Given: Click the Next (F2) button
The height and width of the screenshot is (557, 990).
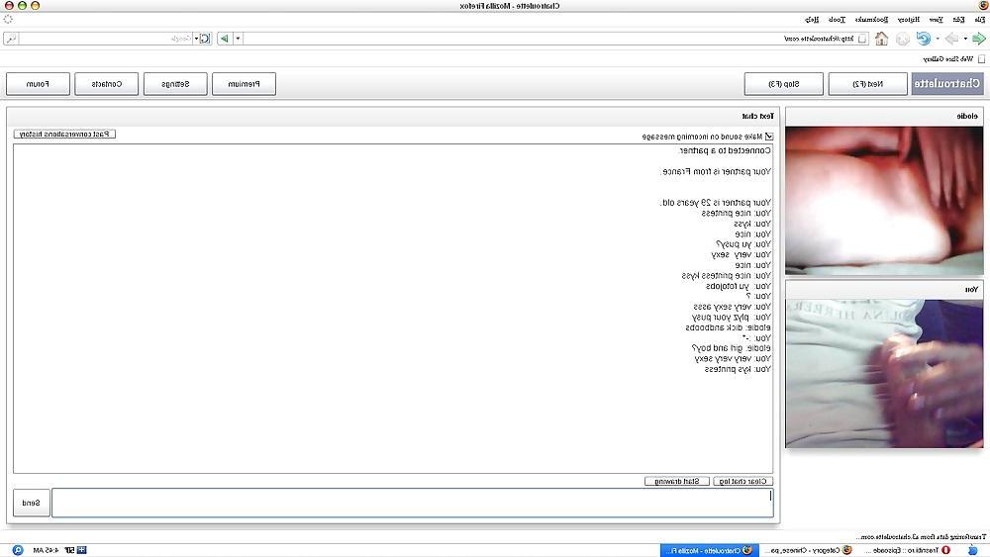Looking at the screenshot, I should 867,83.
